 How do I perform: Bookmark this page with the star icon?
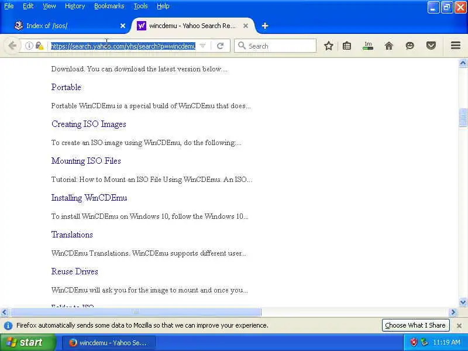click(329, 46)
